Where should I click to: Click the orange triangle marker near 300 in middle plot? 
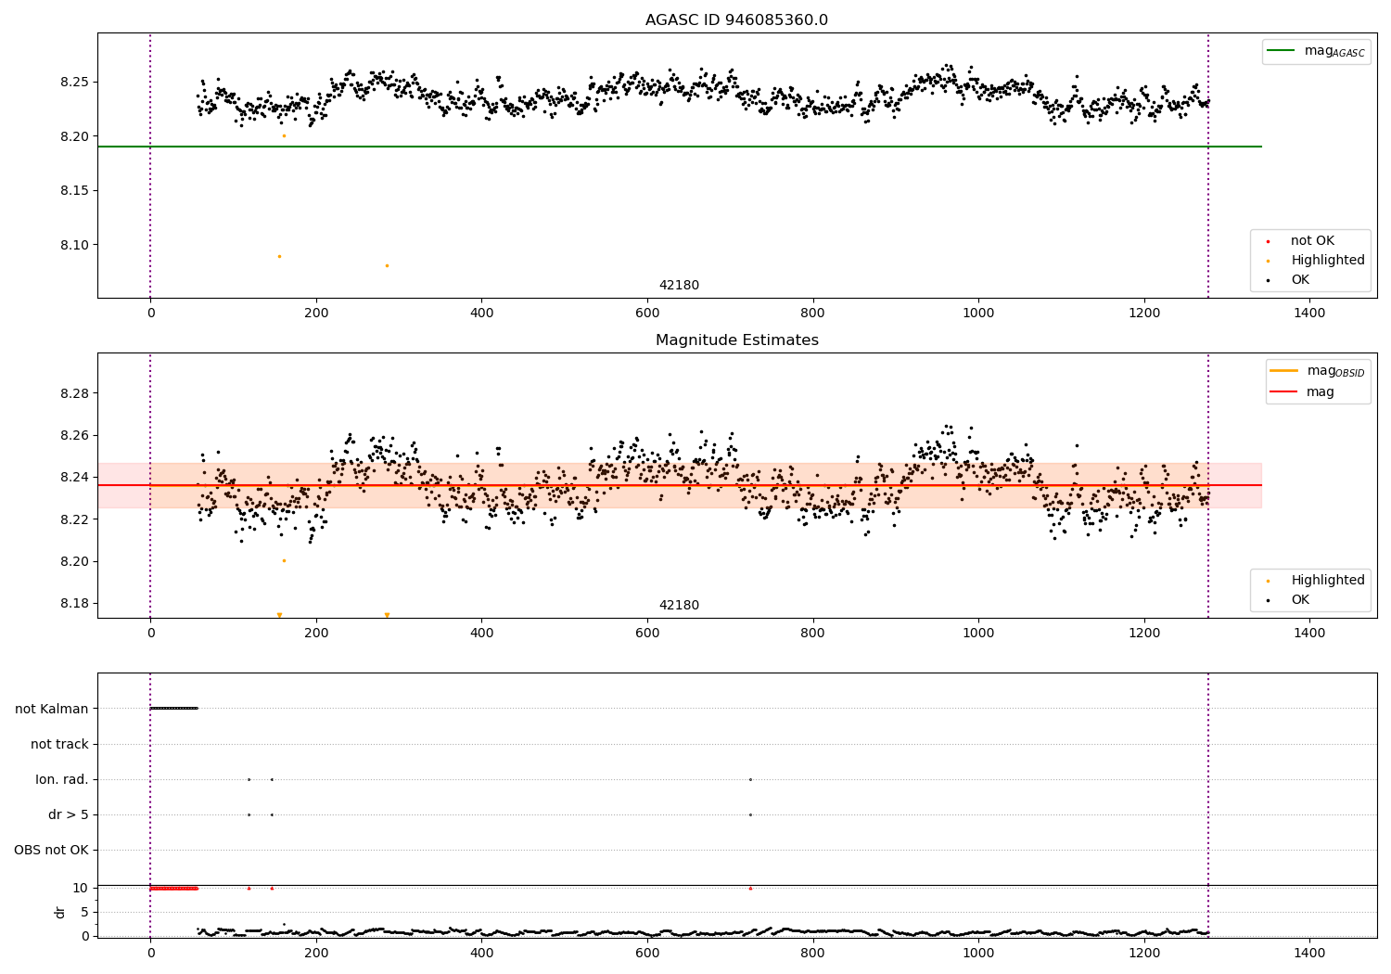point(387,615)
